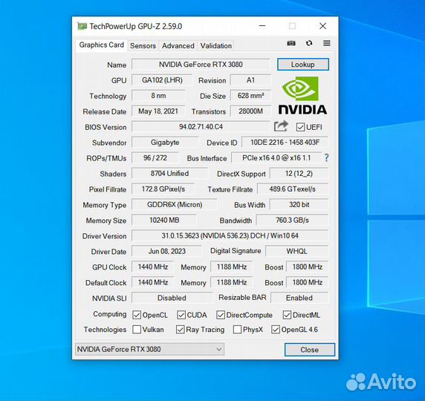The height and width of the screenshot is (401, 425).
Task: Click the Name field NVIDIA GeForce RTX 3080
Action: (x=201, y=65)
